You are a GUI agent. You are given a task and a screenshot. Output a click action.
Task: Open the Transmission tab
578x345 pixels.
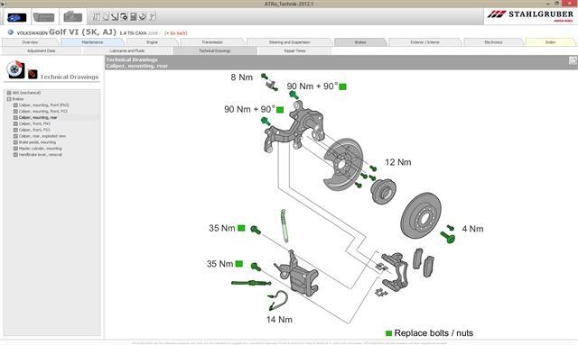pos(212,42)
